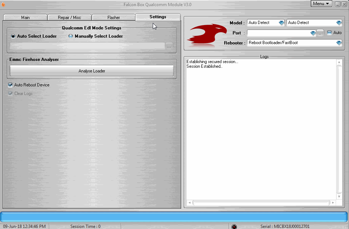Click the red Falcon eagle logo
Image resolution: width=349 pixels, height=229 pixels.
point(207,35)
